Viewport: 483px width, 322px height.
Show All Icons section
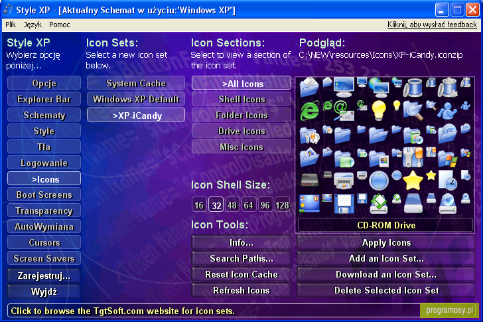point(241,83)
